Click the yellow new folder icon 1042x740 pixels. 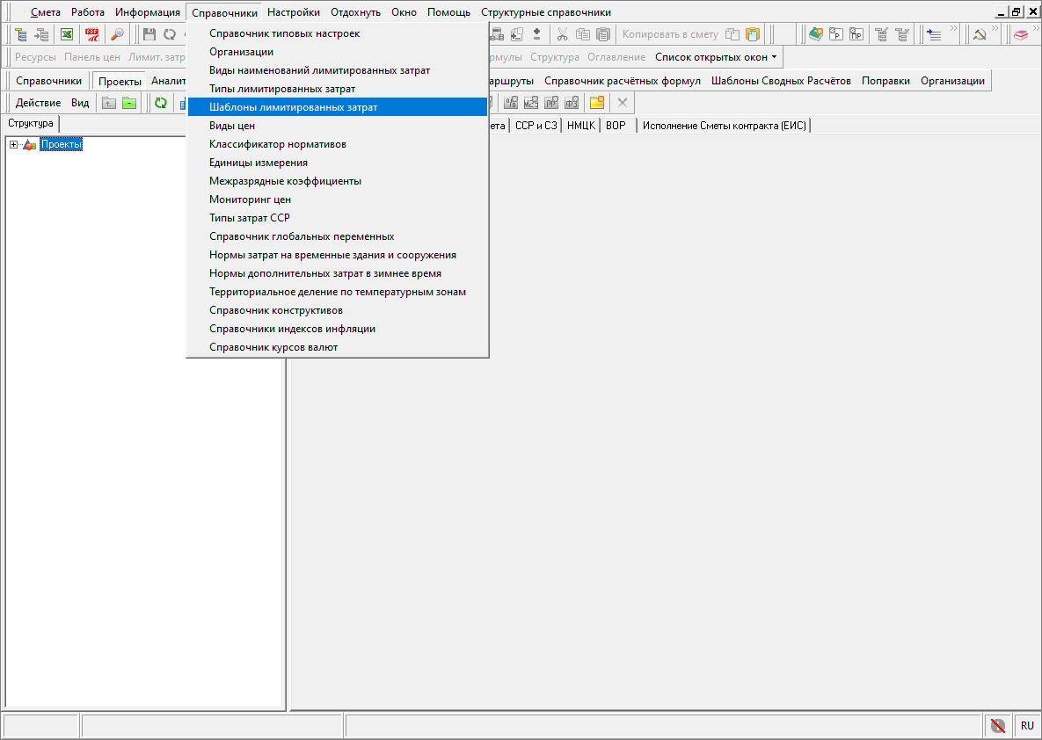[597, 103]
